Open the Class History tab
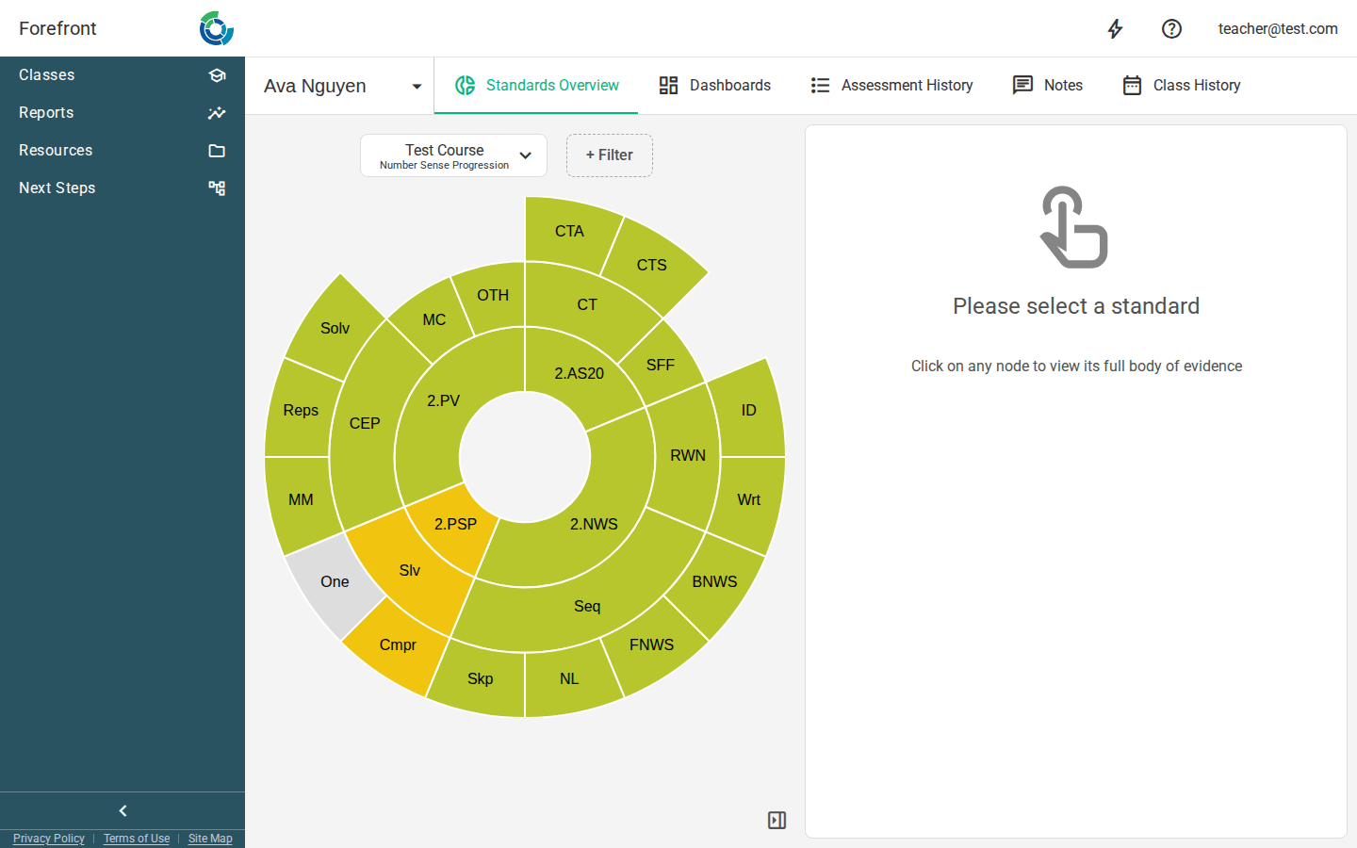The width and height of the screenshot is (1357, 848). coord(1181,86)
